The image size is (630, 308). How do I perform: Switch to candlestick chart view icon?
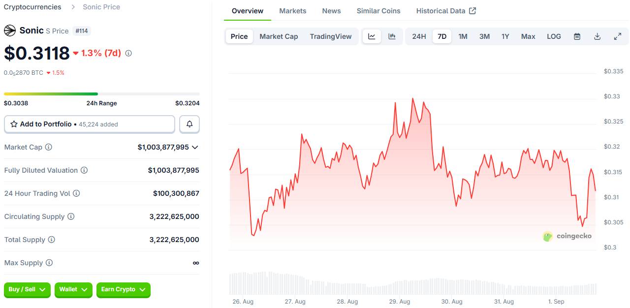tap(392, 36)
